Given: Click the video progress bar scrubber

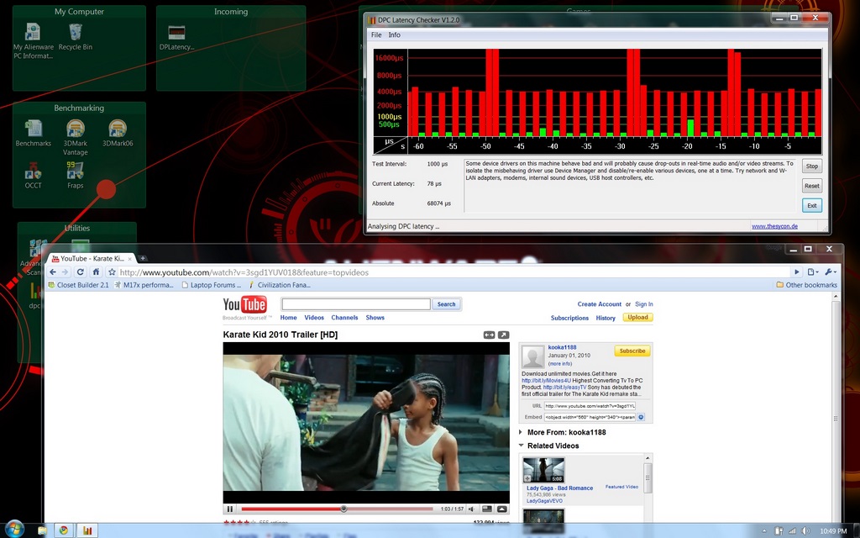Looking at the screenshot, I should click(343, 509).
